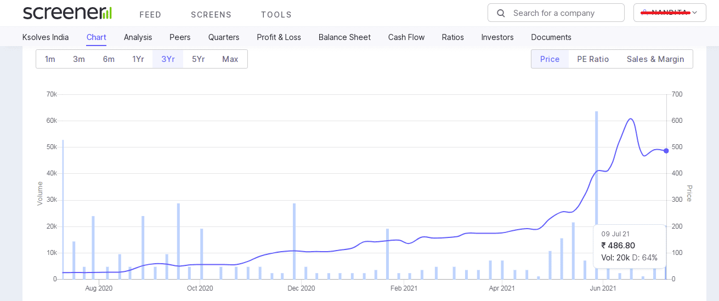Click the Jun 2021 axis label
Screen dimensions: 719x301
point(603,288)
